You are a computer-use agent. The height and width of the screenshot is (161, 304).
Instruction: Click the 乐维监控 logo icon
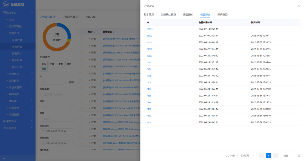pyautogui.click(x=6, y=5)
